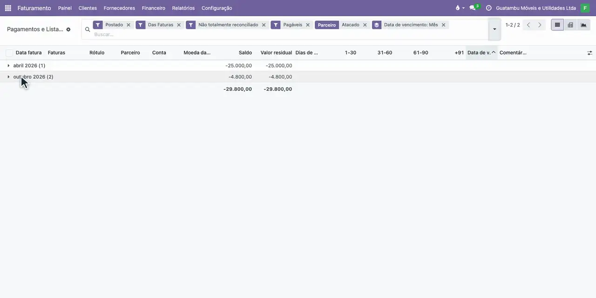The width and height of the screenshot is (596, 298).
Task: Open the activities clock icon
Action: point(488,8)
